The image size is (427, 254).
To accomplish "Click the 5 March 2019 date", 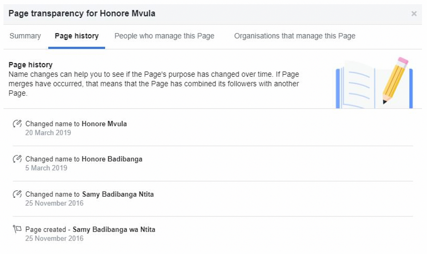I will 46,168.
